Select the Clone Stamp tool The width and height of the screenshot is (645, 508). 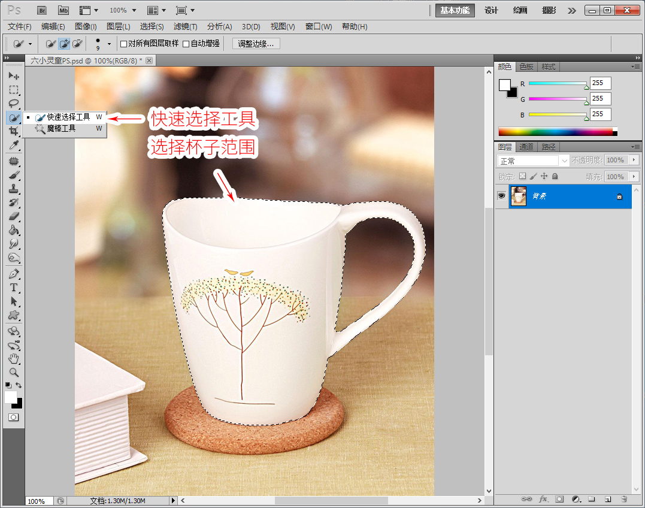tap(14, 189)
